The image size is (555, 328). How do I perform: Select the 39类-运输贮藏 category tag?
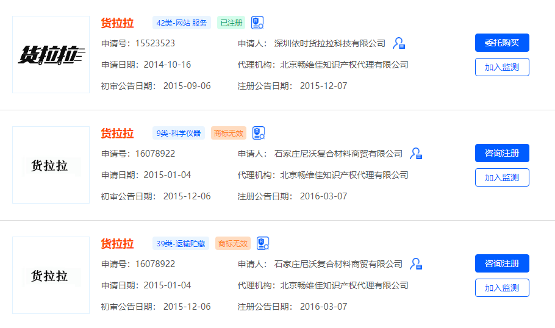point(181,244)
